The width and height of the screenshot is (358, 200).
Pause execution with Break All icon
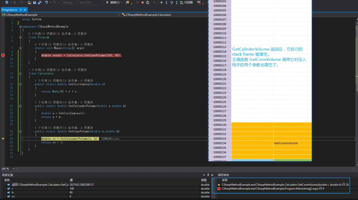pos(137,2)
